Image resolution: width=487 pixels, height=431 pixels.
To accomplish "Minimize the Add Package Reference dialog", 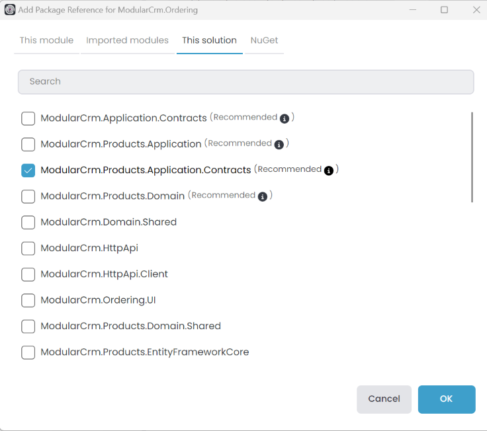I will (412, 10).
